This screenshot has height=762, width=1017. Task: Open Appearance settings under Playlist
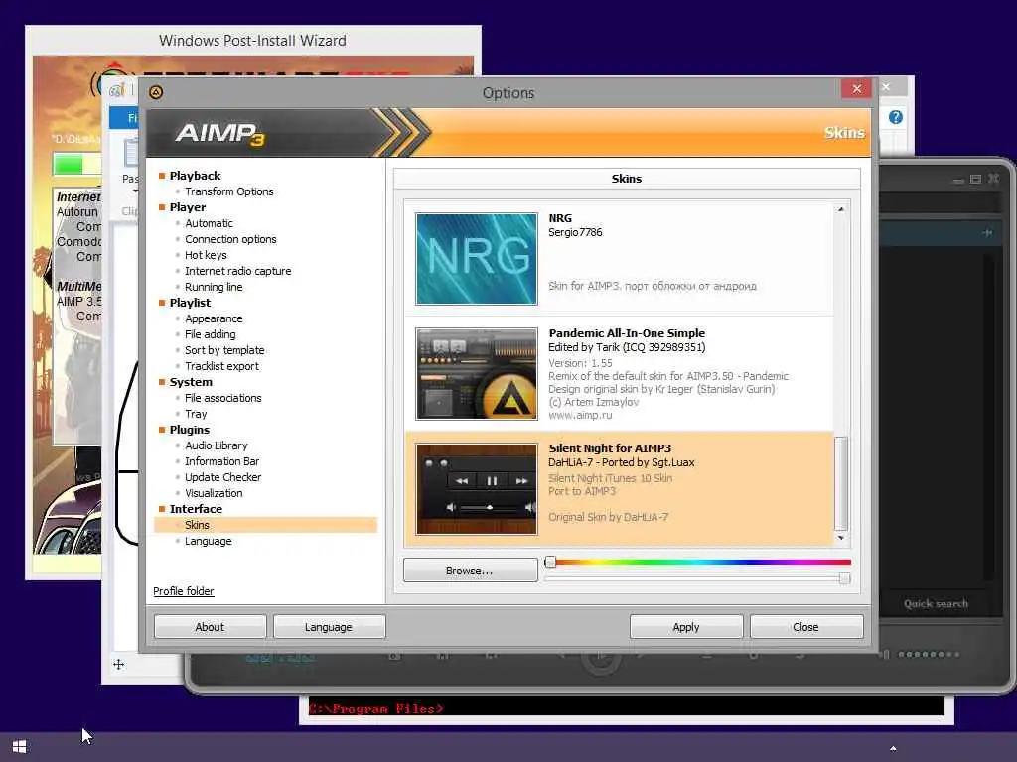click(x=214, y=318)
